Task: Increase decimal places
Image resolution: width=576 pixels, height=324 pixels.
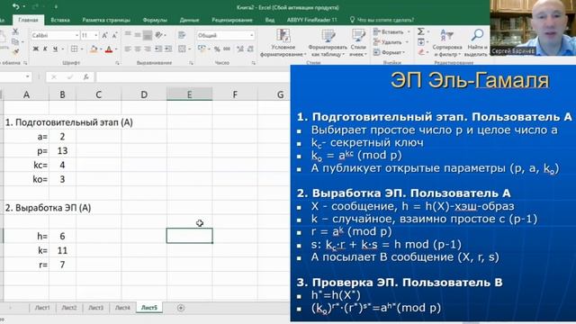Action: (240, 49)
